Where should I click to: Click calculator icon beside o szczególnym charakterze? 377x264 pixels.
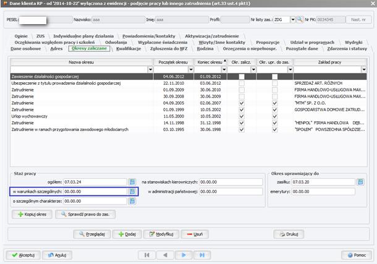132,201
